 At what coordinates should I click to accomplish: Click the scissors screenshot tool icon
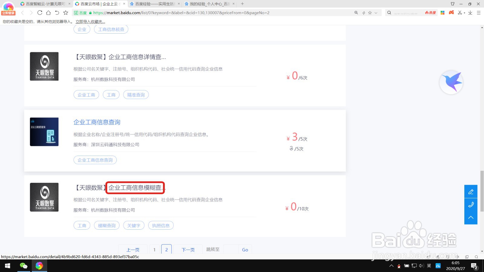460,13
